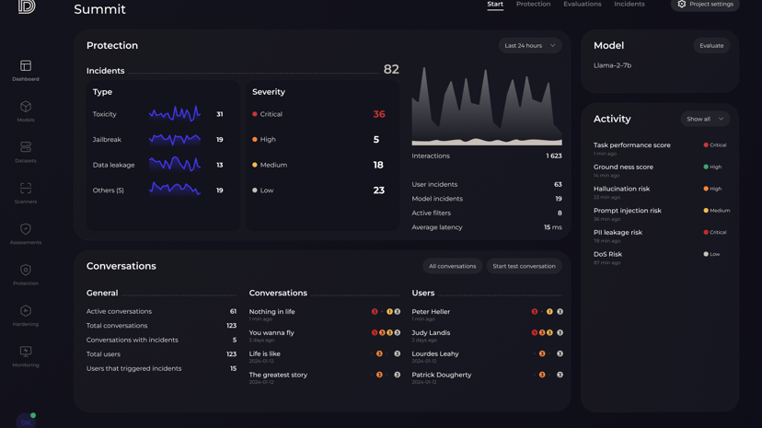Click the Project settings gear button

point(705,5)
